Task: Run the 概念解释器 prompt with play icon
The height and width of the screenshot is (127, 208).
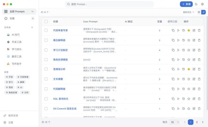Action: click(178, 40)
